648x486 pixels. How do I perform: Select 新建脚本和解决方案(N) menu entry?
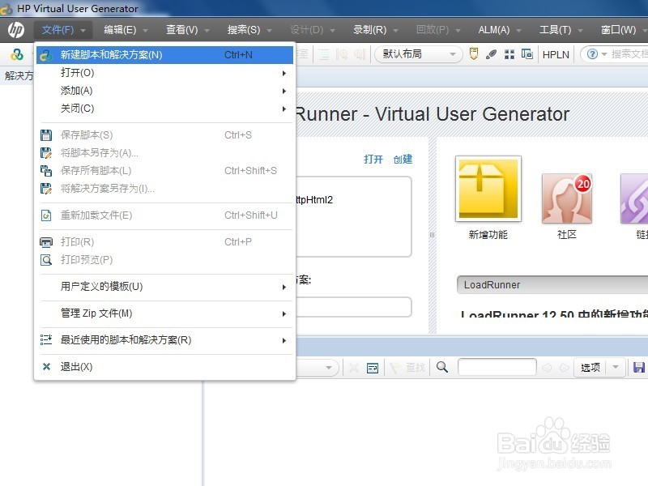pyautogui.click(x=164, y=54)
